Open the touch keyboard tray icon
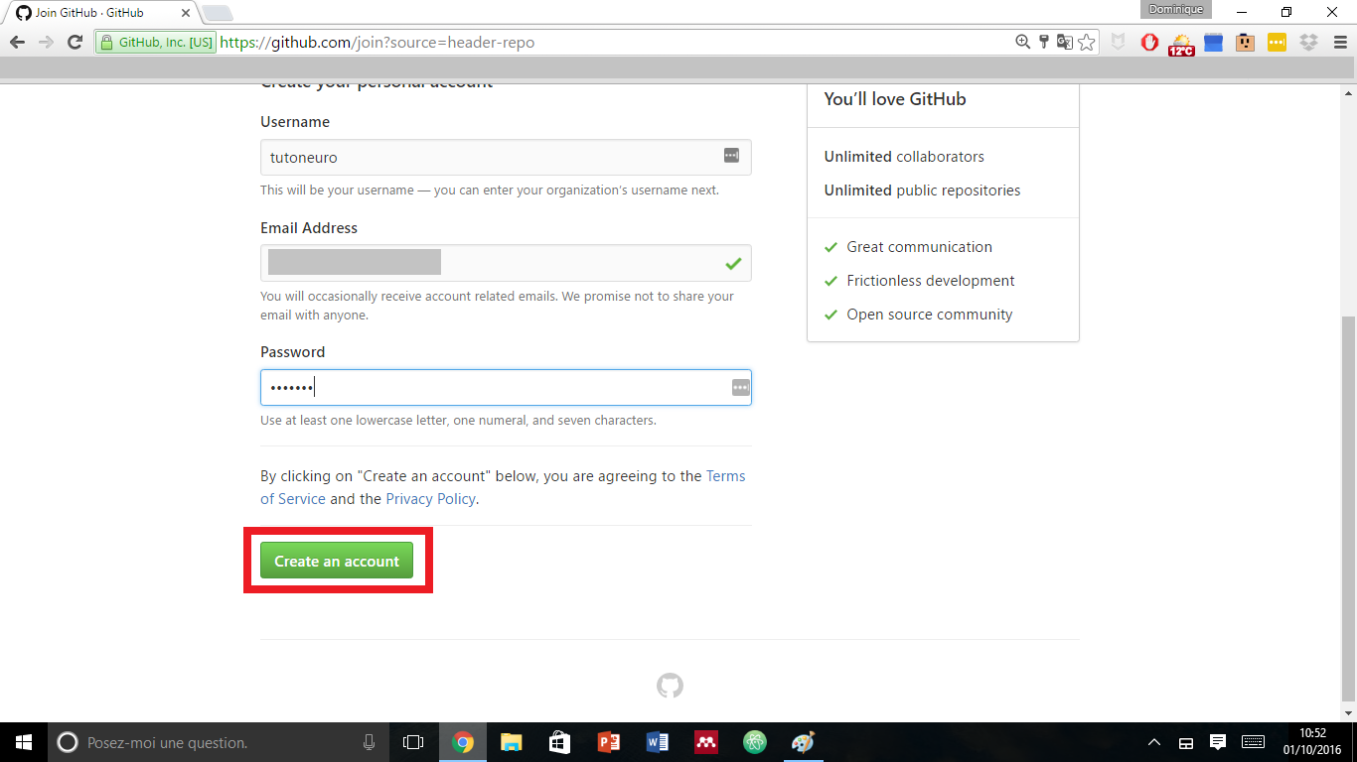 (1253, 742)
